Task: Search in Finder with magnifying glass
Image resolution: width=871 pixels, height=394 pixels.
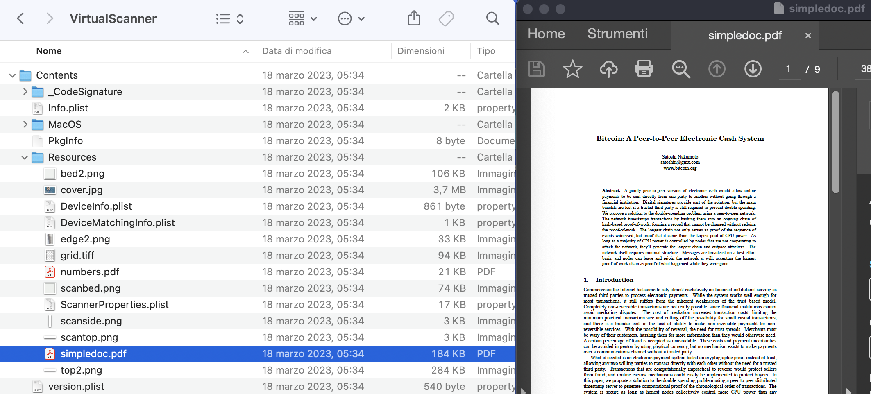Action: click(x=492, y=18)
